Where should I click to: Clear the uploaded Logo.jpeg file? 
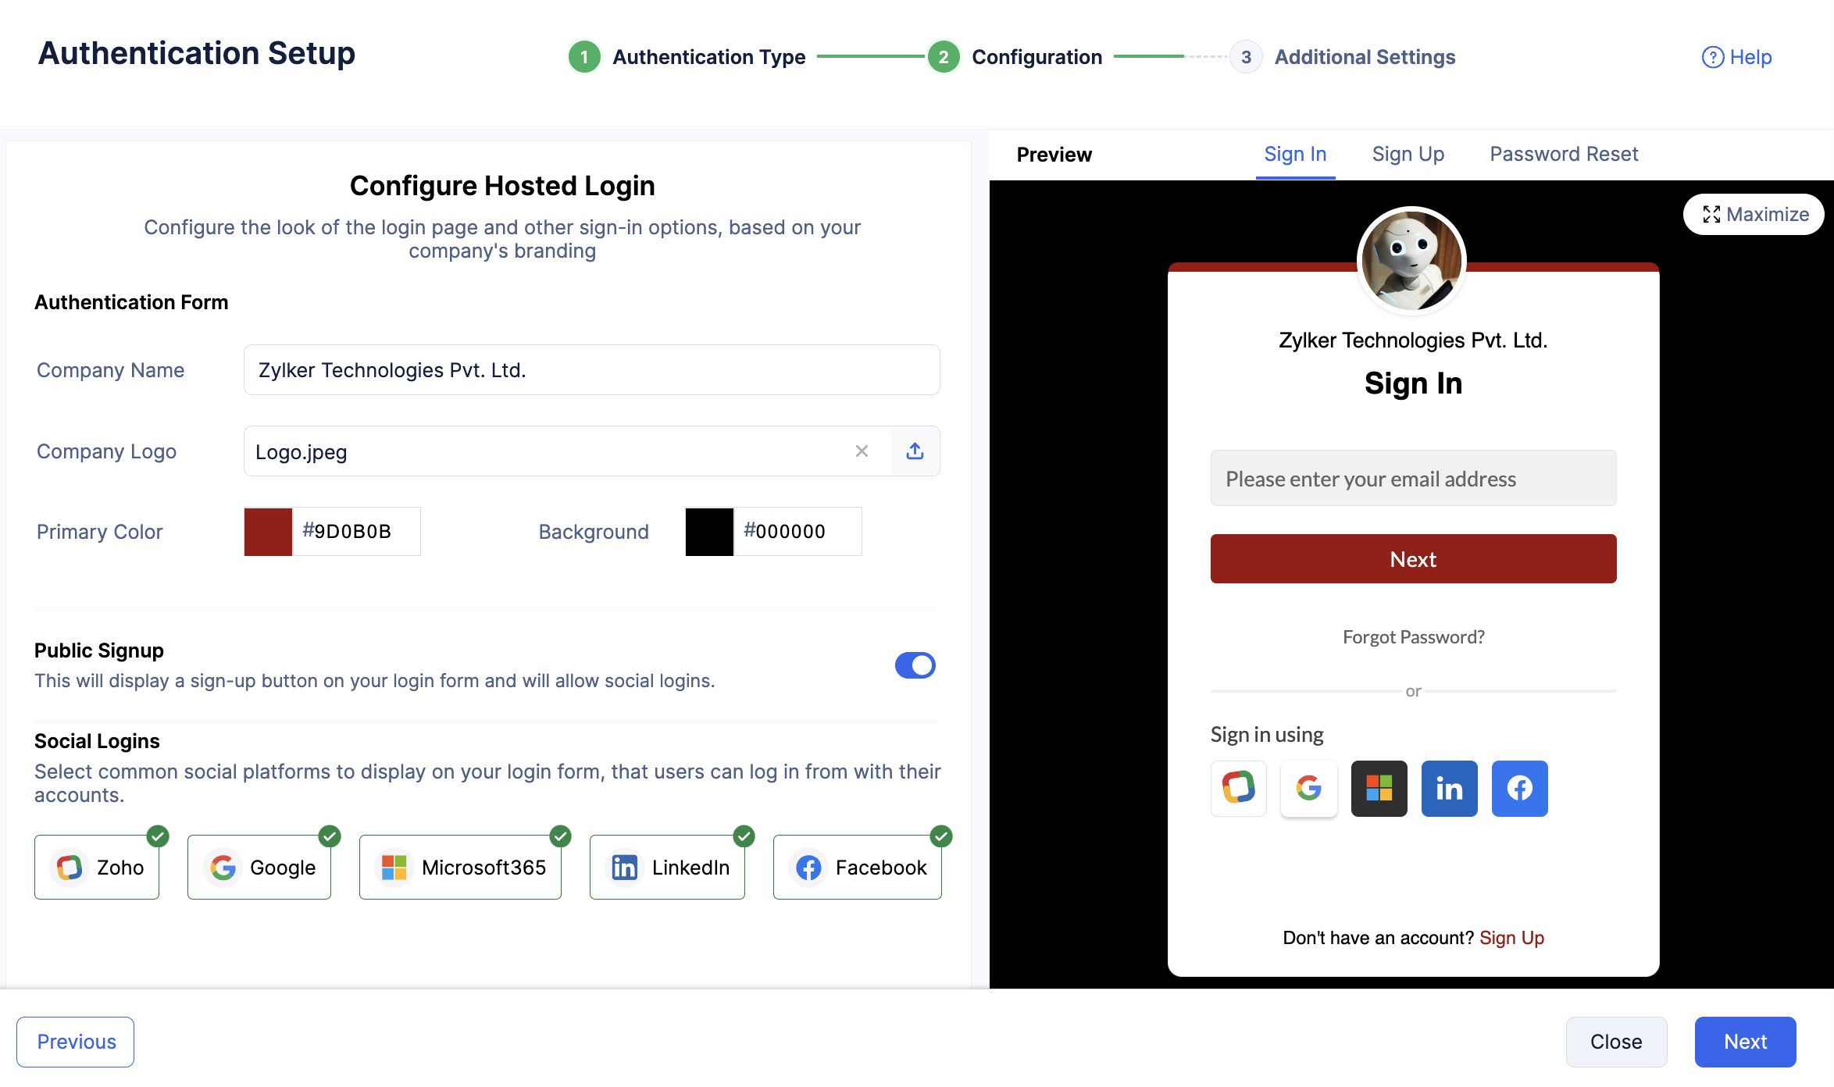[861, 451]
